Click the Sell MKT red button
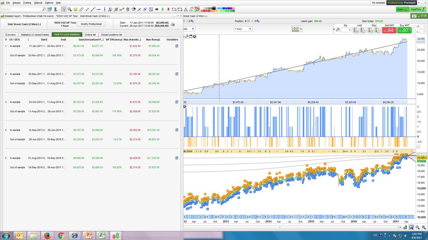 point(389,30)
